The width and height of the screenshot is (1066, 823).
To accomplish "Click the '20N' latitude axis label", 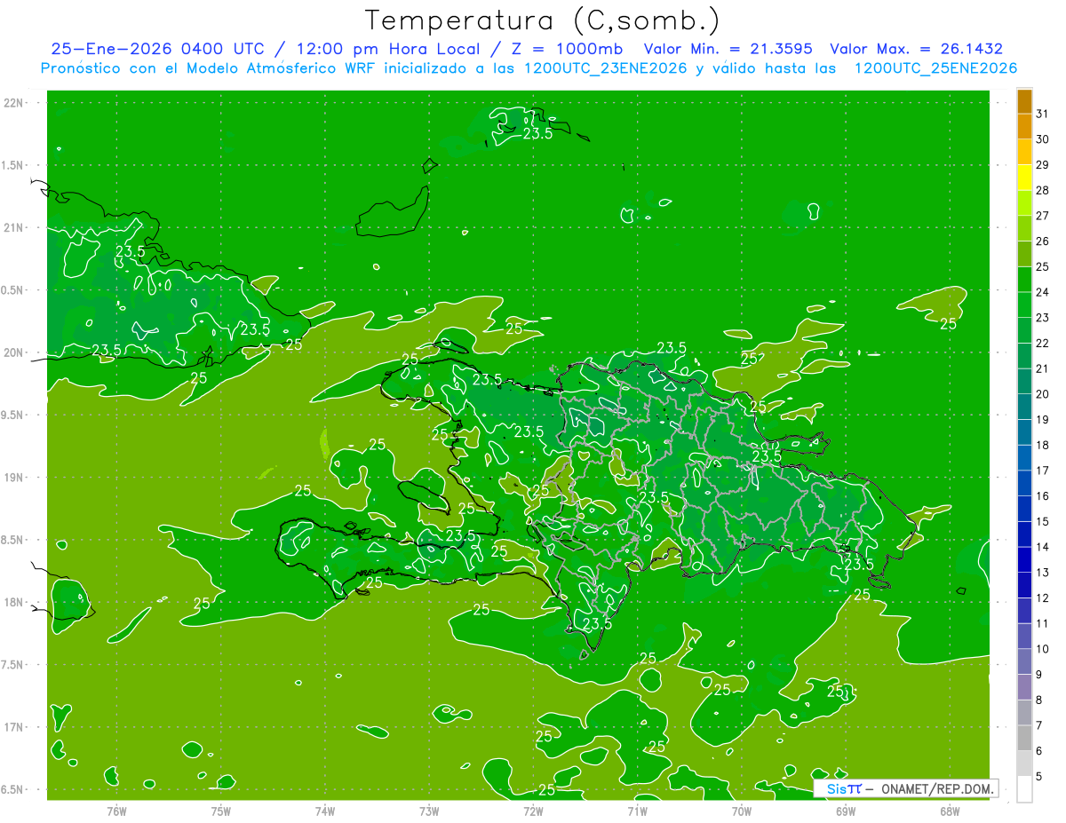I will [14, 352].
